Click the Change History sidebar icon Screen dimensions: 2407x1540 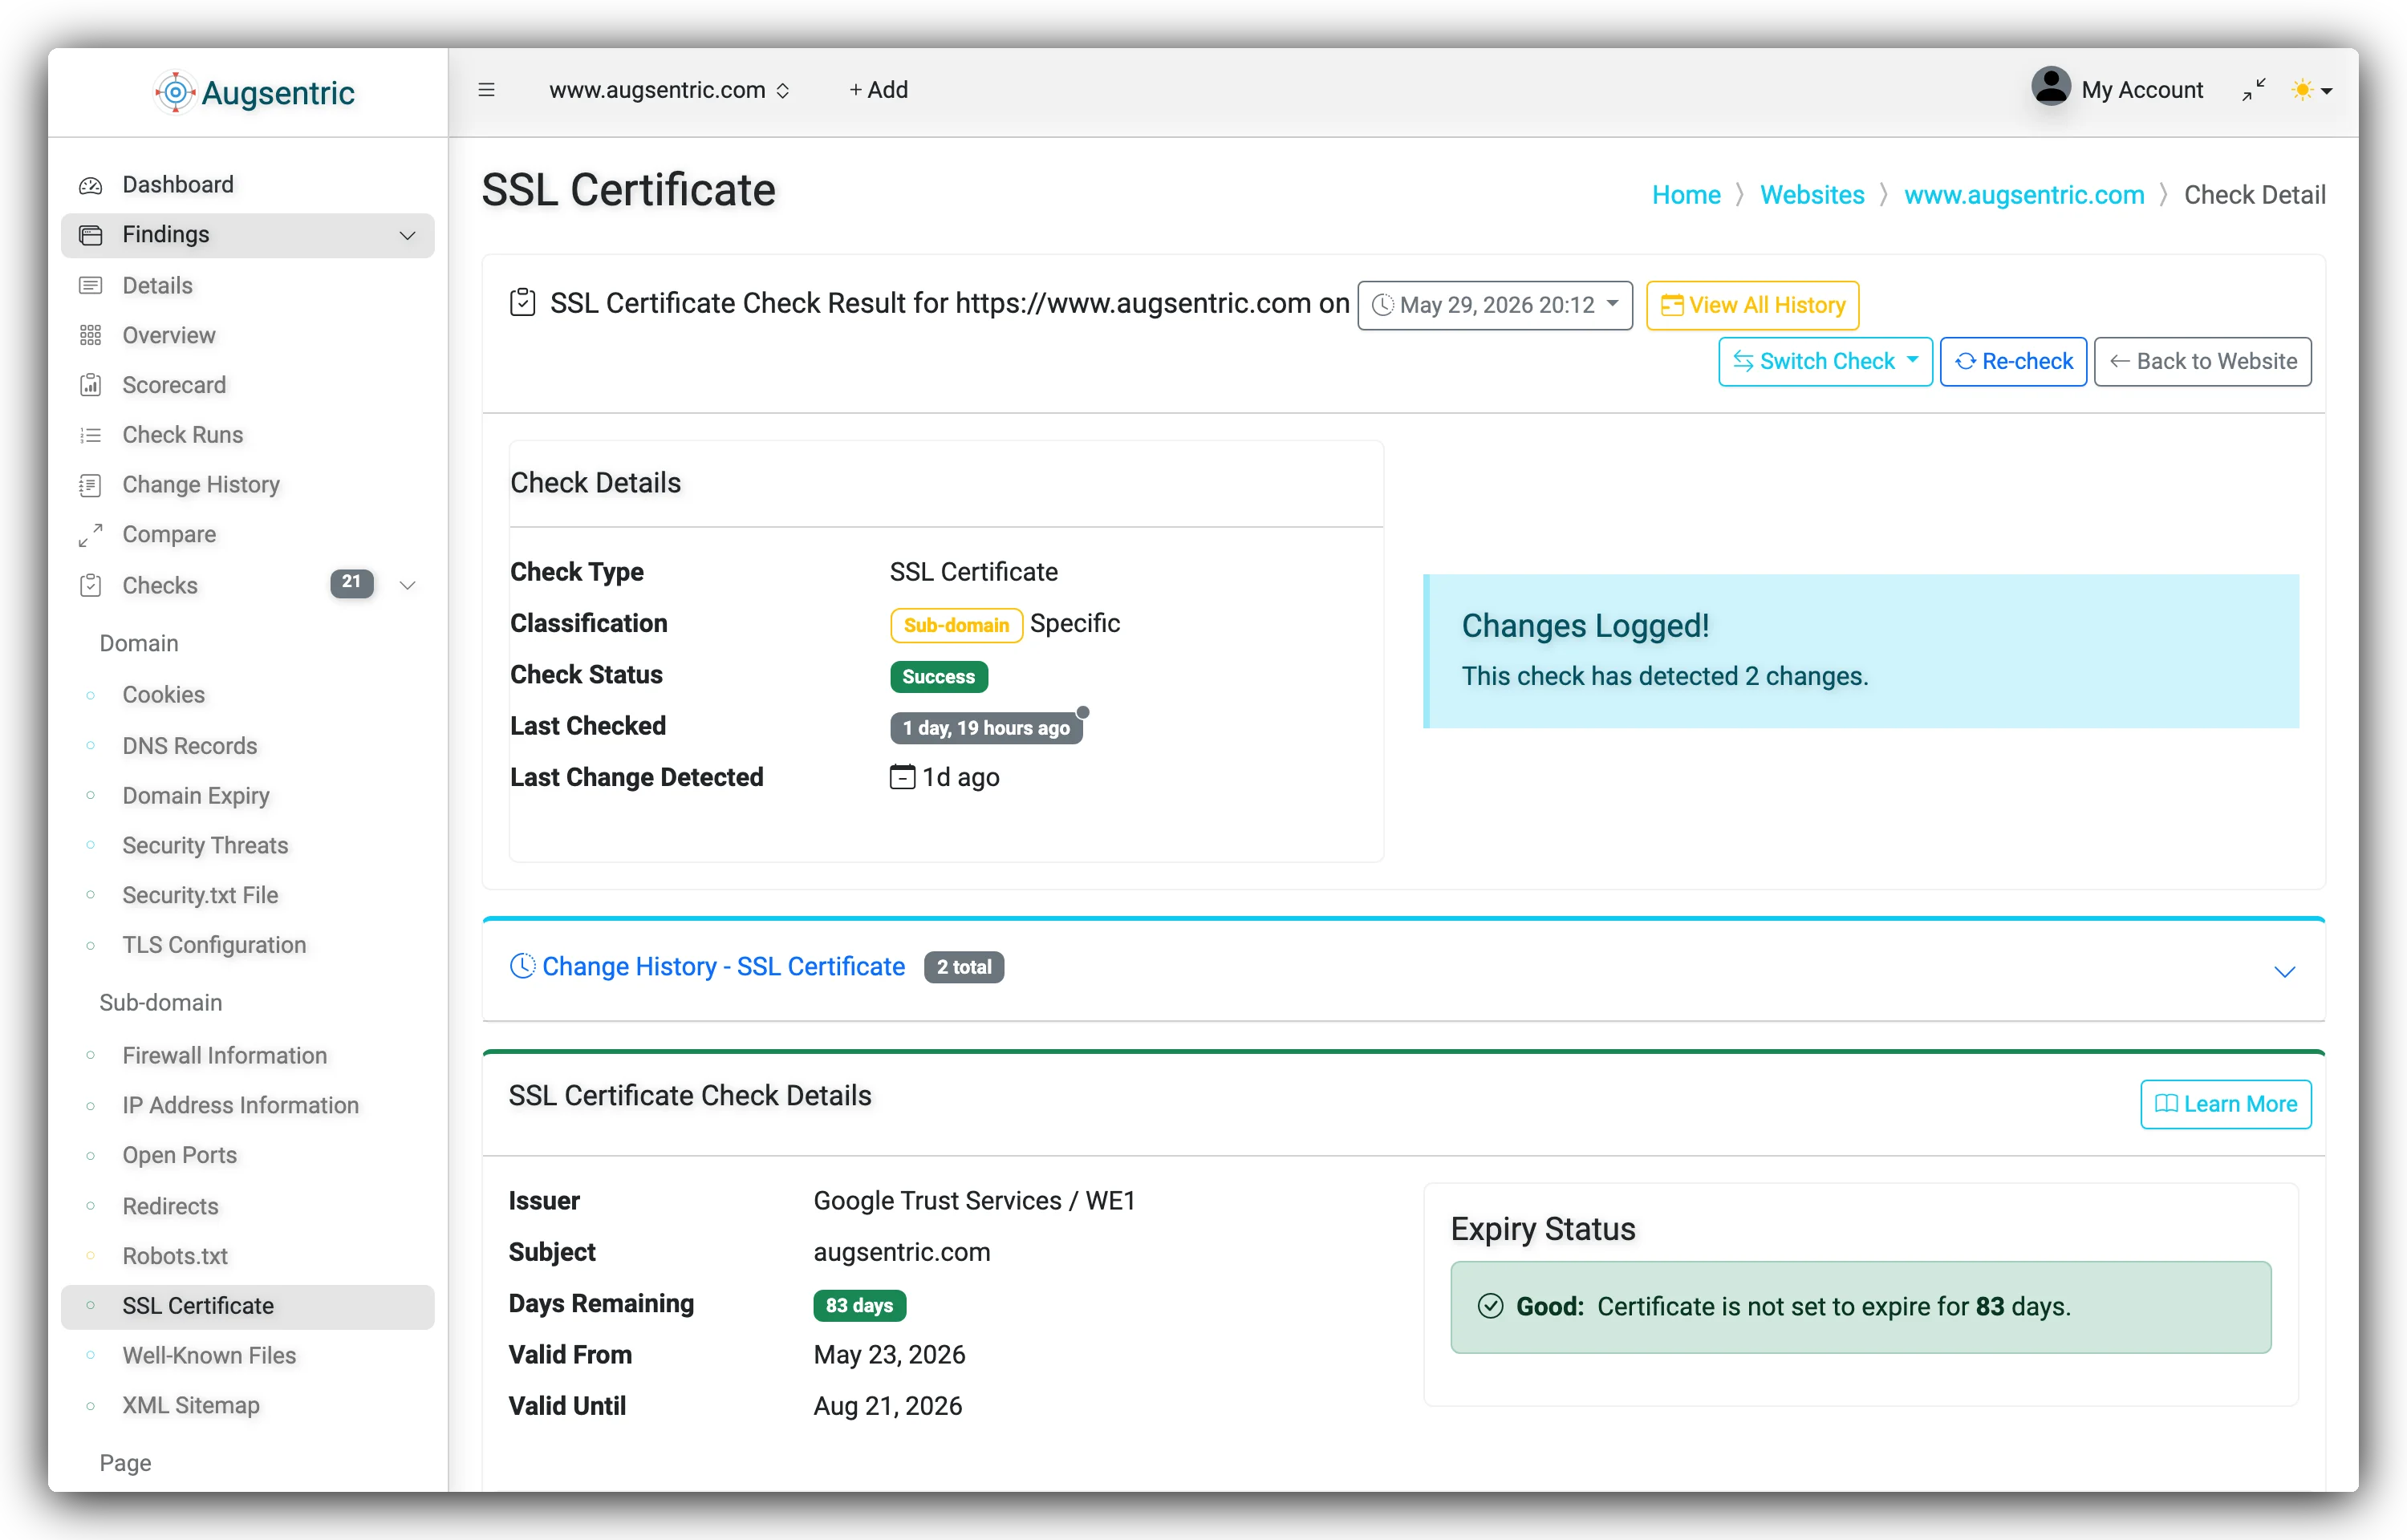click(x=91, y=485)
